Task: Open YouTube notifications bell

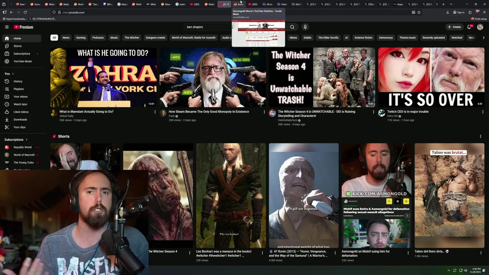Action: (470, 27)
